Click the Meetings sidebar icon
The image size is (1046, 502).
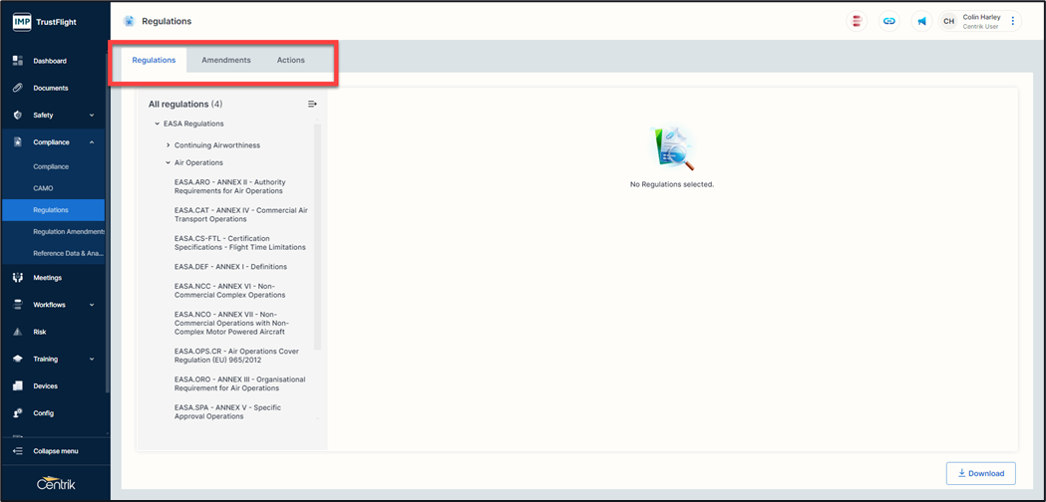[x=18, y=277]
